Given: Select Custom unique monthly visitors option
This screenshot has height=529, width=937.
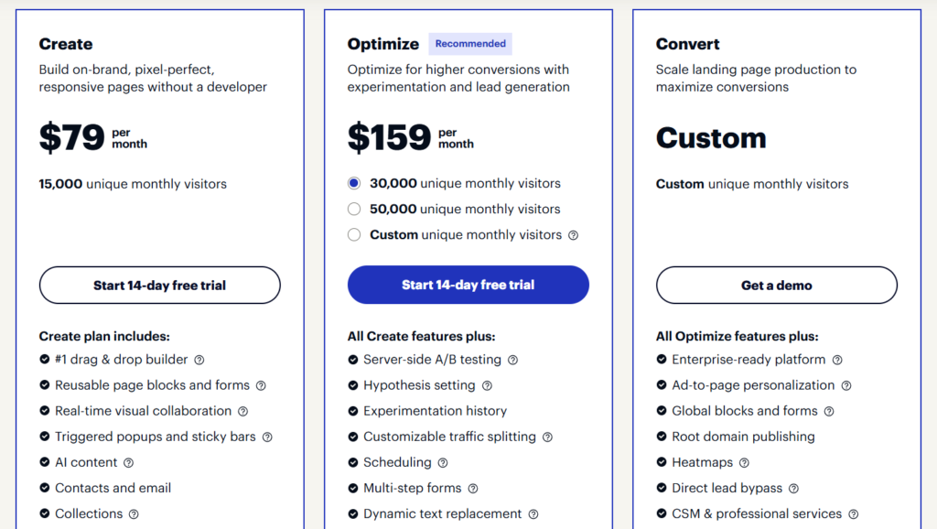Looking at the screenshot, I should click(354, 234).
